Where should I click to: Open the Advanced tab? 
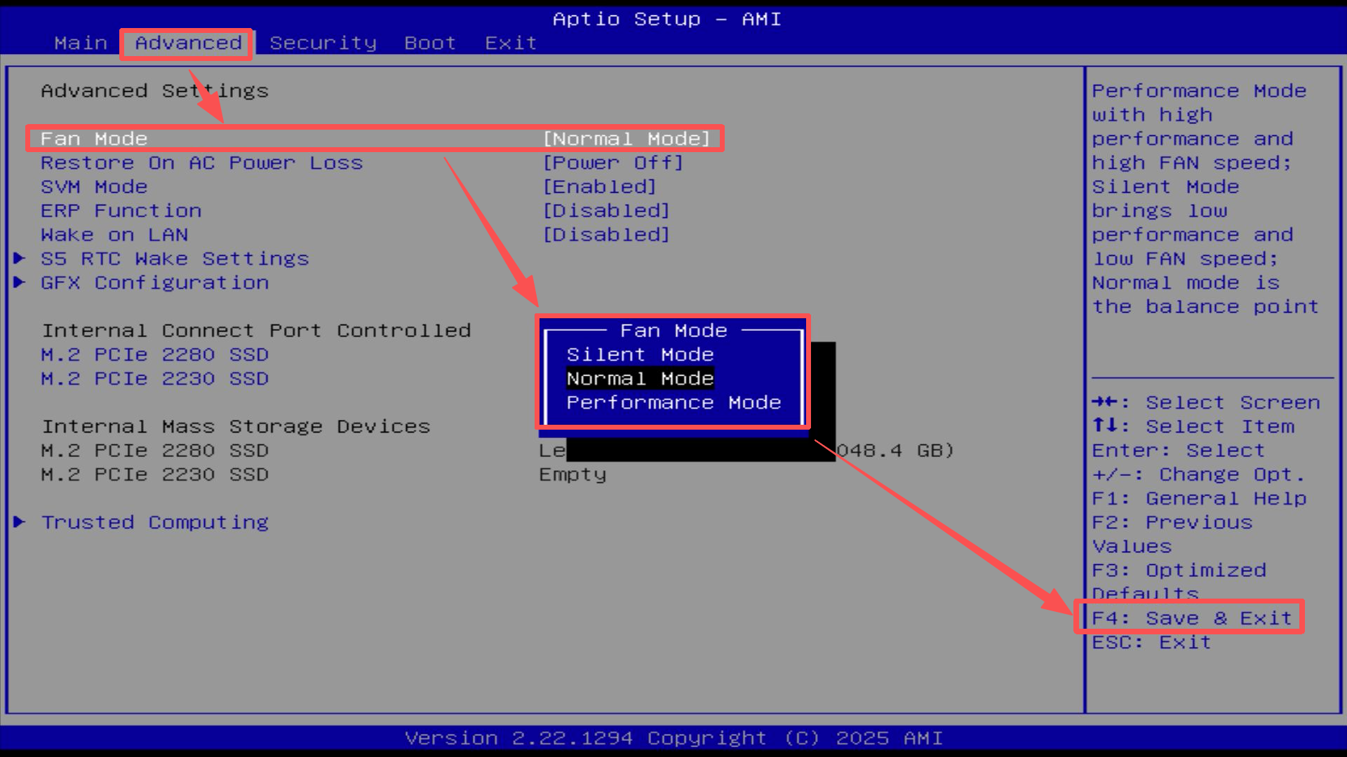[x=188, y=43]
